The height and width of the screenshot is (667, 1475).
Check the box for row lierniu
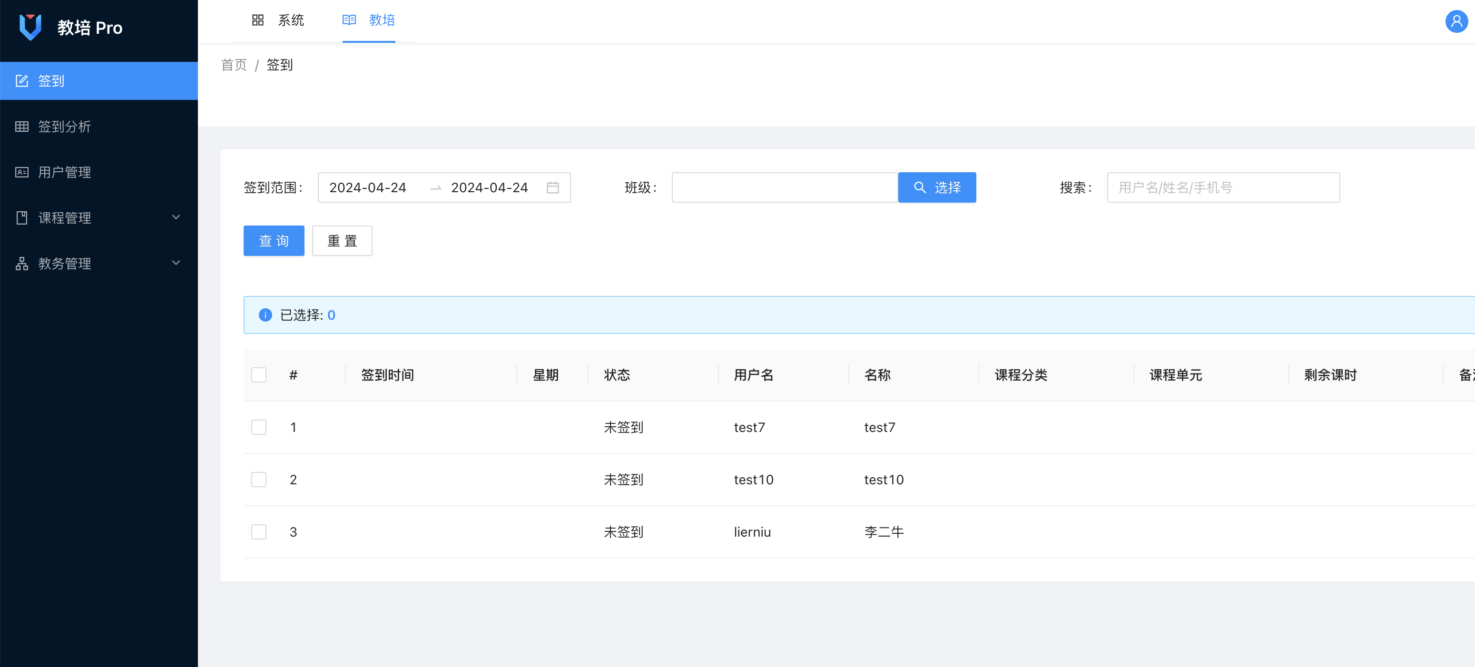[259, 532]
